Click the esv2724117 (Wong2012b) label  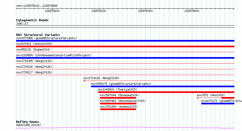coord(34,72)
